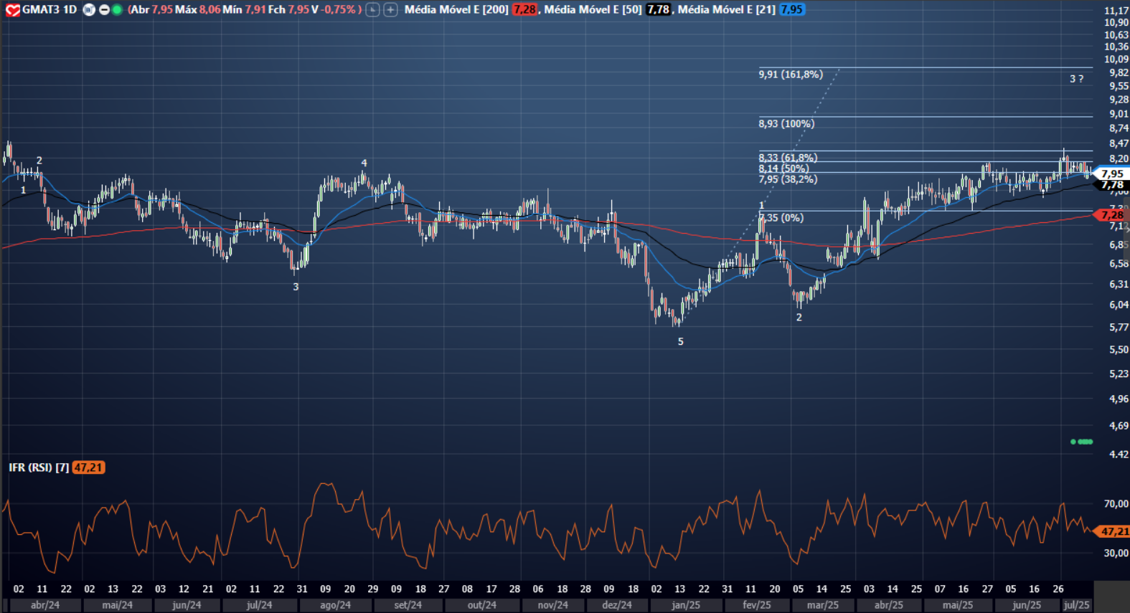This screenshot has height=613, width=1130.
Task: Select the Média Móvel E [200] indicator label
Action: click(x=456, y=10)
